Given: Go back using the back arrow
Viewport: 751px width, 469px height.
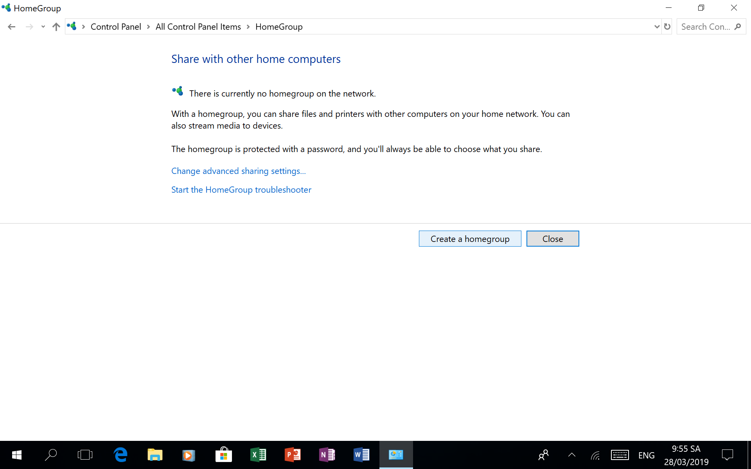Looking at the screenshot, I should pyautogui.click(x=11, y=27).
